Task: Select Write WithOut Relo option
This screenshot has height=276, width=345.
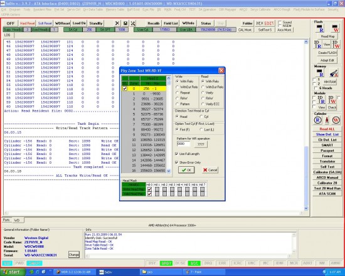Action: pos(178,87)
